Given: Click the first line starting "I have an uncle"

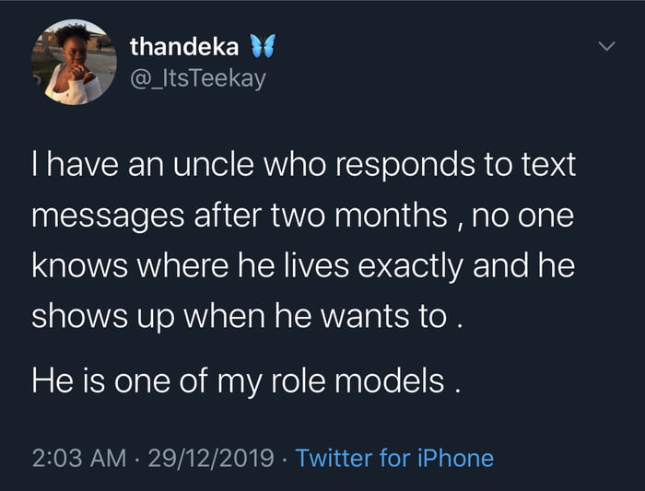Looking at the screenshot, I should click(304, 166).
